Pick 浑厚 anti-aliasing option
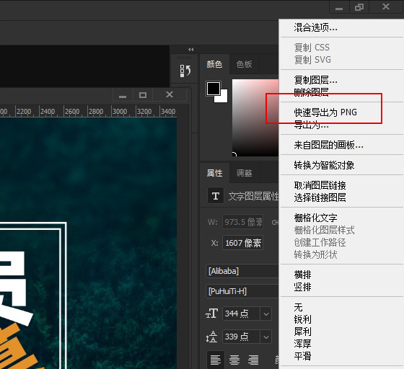Viewport: 404px width, 369px height. coord(302,344)
